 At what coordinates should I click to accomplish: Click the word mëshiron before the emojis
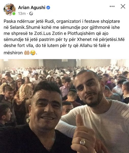coord(13,53)
